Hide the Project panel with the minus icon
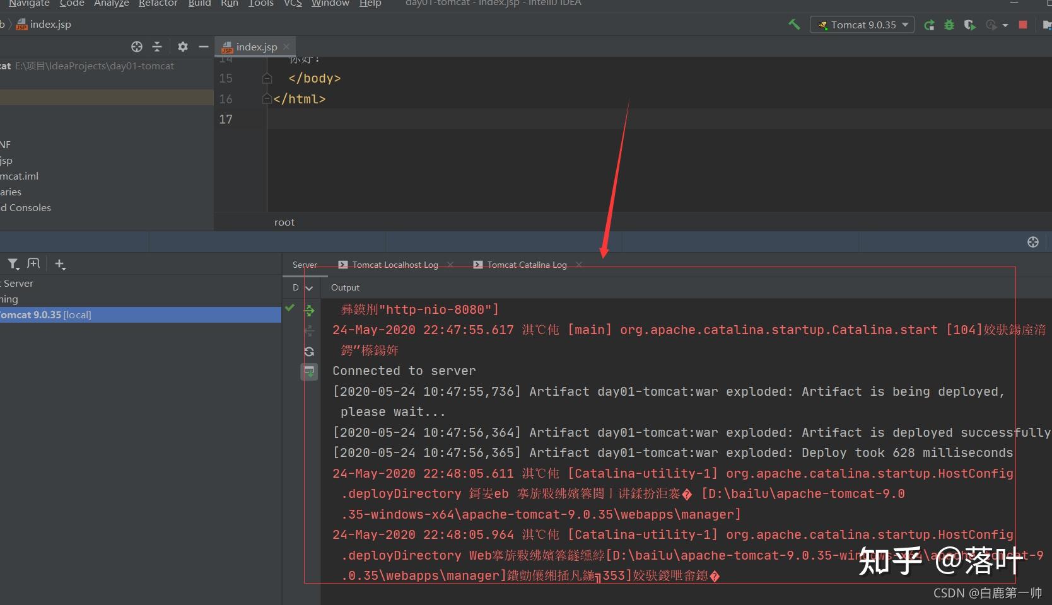 pyautogui.click(x=203, y=47)
